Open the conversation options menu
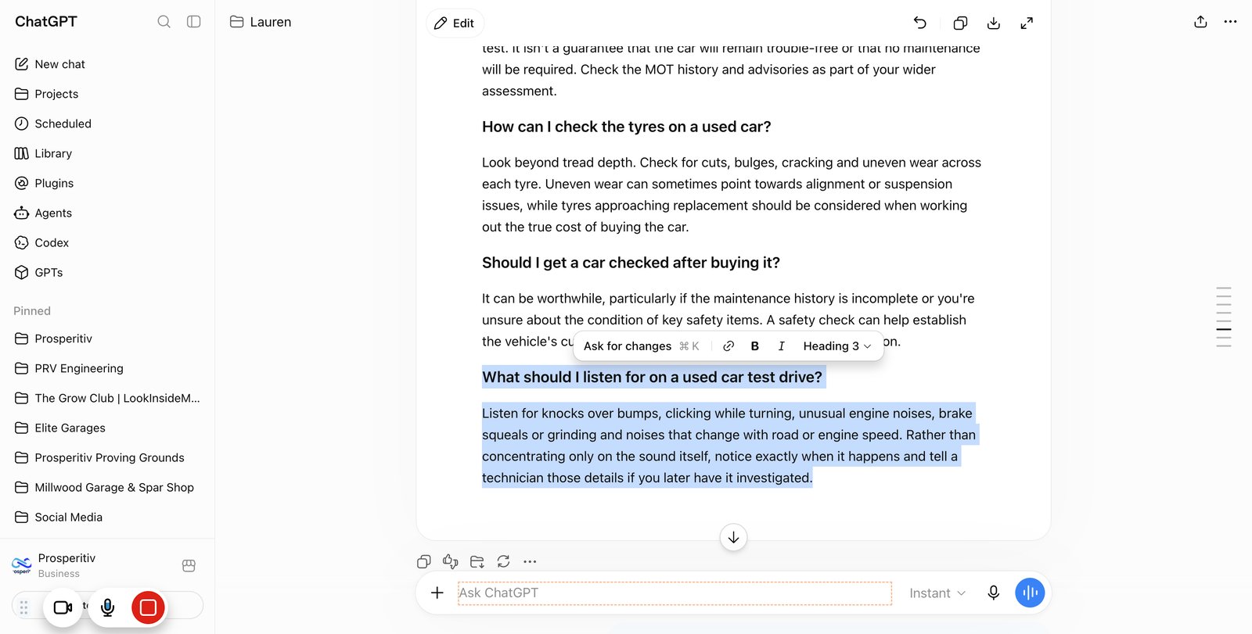Screen dimensions: 1252x634 tap(1230, 22)
